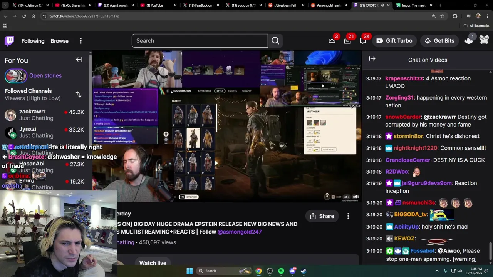The height and width of the screenshot is (277, 493).
Task: Launch Spotify from the taskbar
Action: tap(281, 271)
